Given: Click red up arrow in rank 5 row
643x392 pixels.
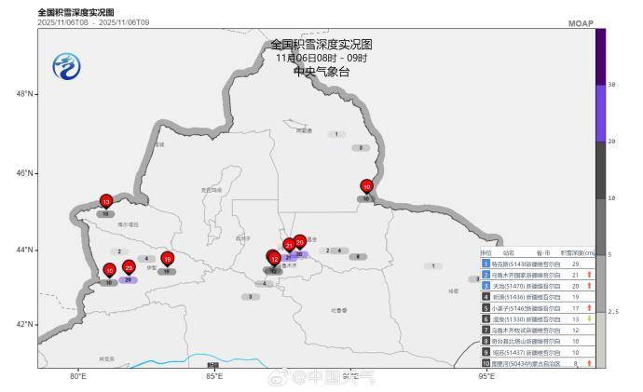Looking at the screenshot, I should coord(591,307).
